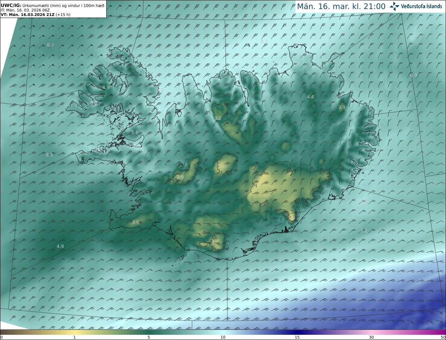446x340 pixels.
Task: Click the 0 tick on the colour scale
Action: click(1, 337)
